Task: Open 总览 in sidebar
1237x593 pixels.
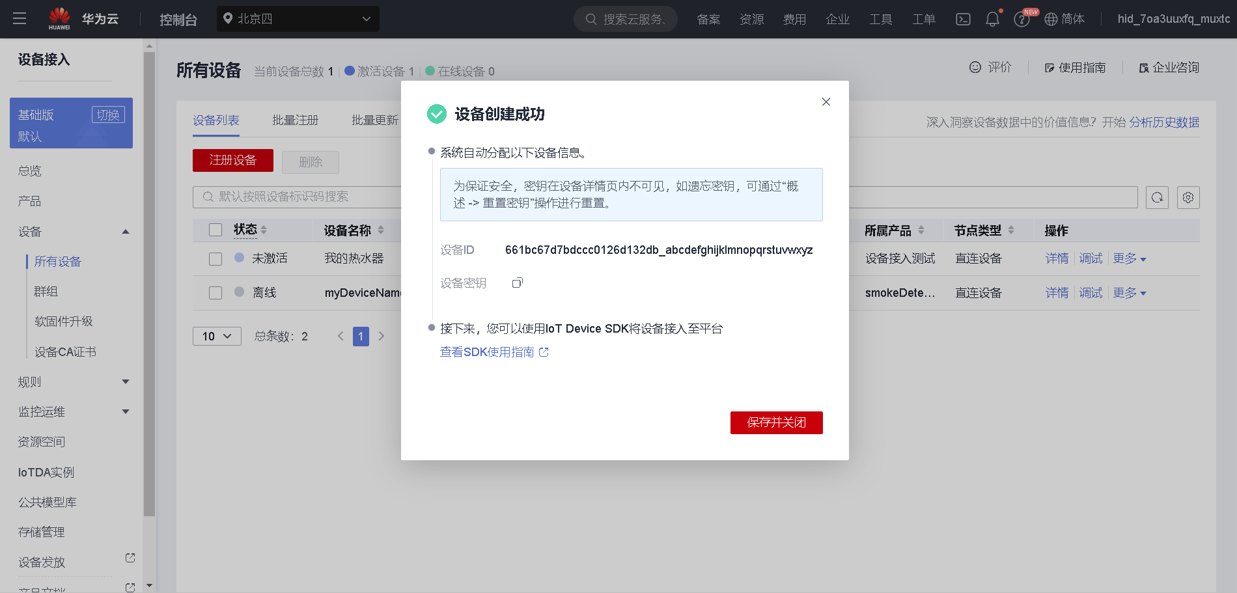Action: click(x=30, y=171)
